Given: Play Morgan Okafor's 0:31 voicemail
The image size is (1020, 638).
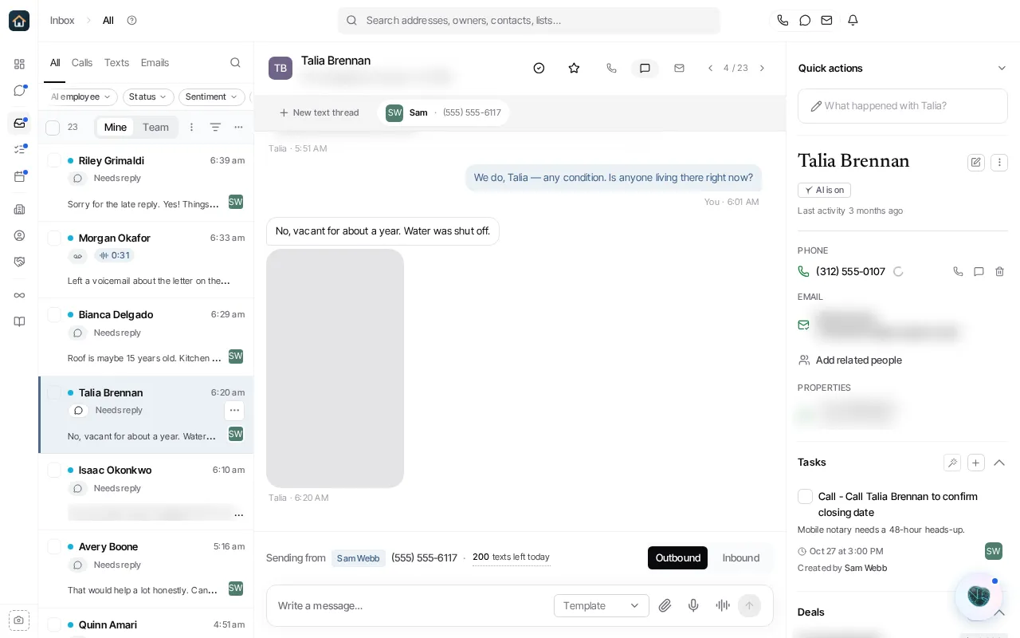Looking at the screenshot, I should (x=114, y=255).
